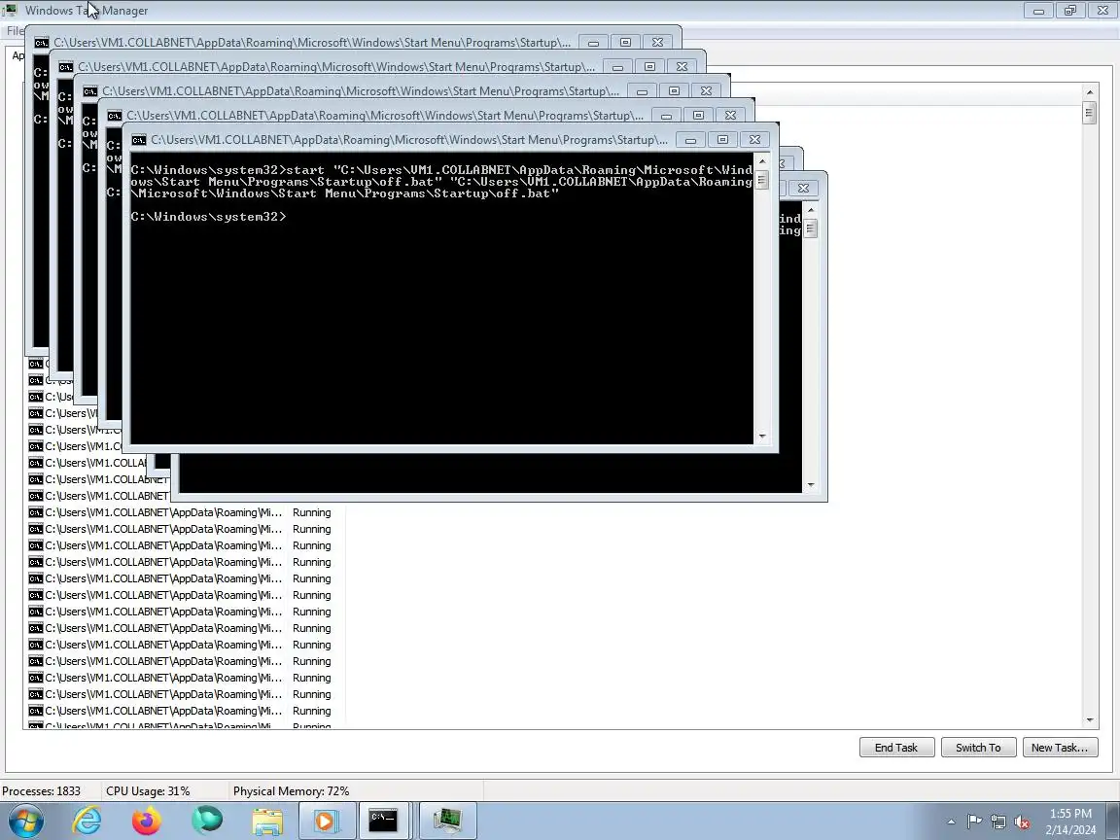The width and height of the screenshot is (1120, 840).
Task: Click the Task Manager task list scrollbar thumb
Action: tap(1089, 113)
